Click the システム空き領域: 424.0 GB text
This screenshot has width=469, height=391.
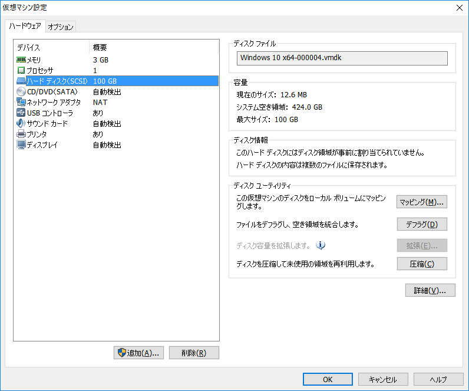point(279,107)
